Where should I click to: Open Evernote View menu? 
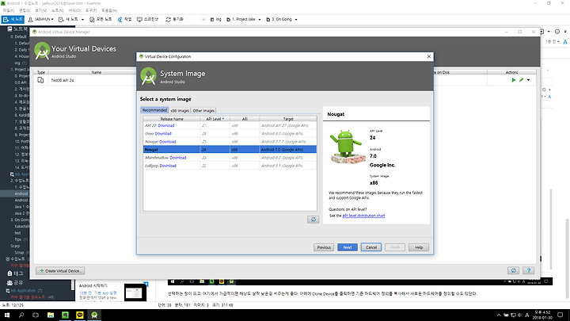pos(40,10)
